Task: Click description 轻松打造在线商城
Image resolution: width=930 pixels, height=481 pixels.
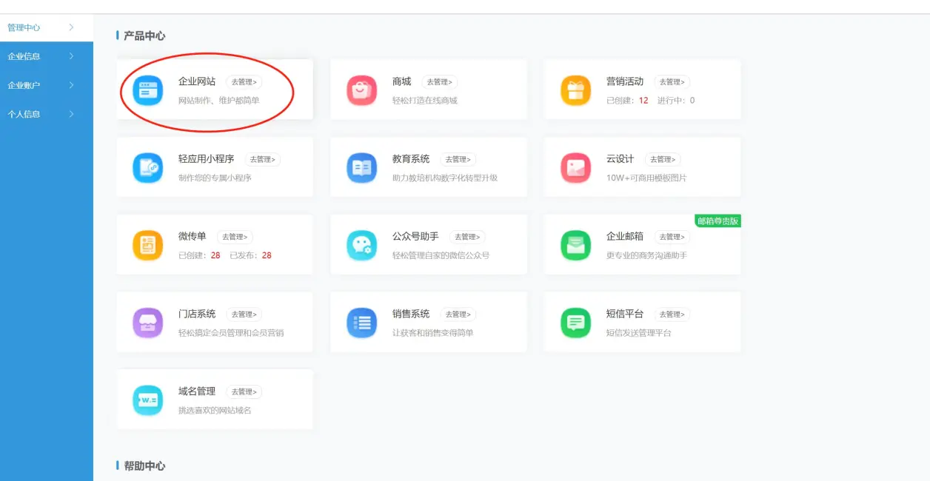Action: 425,101
